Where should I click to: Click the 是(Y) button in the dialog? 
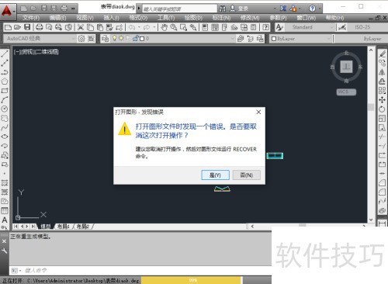pos(215,175)
